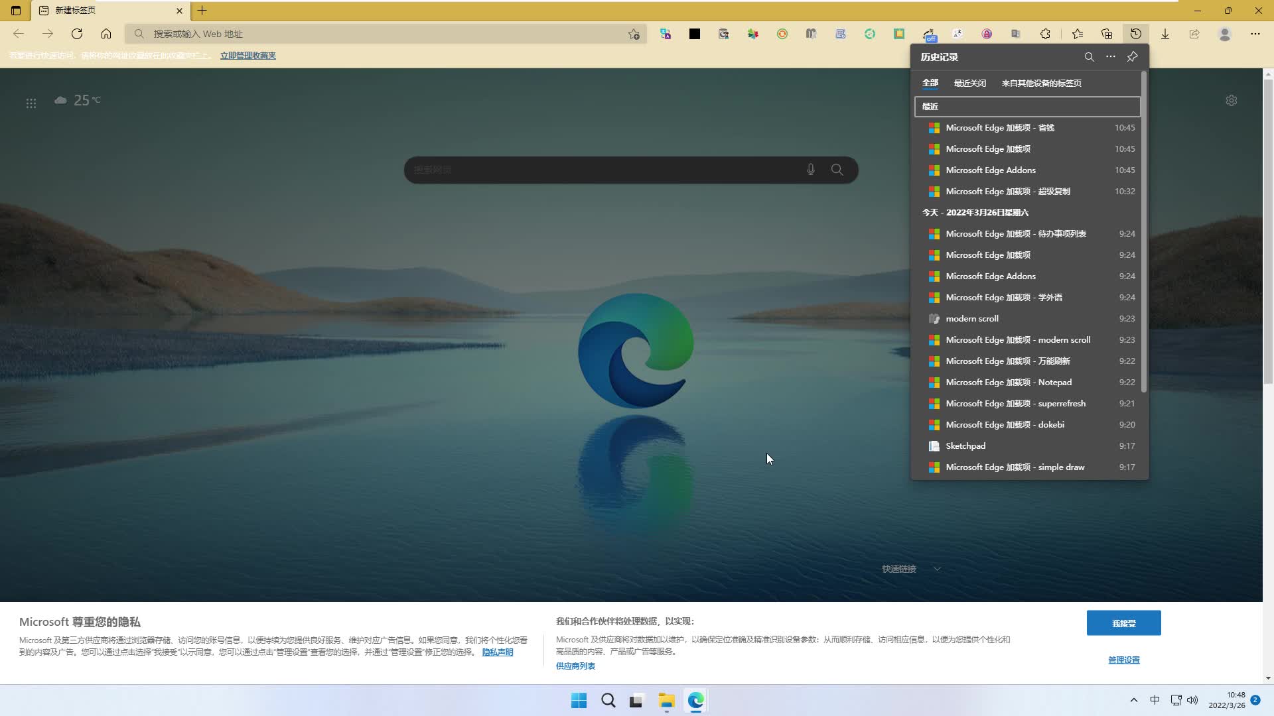Open the apps grid launcher
This screenshot has width=1274, height=716.
(31, 103)
